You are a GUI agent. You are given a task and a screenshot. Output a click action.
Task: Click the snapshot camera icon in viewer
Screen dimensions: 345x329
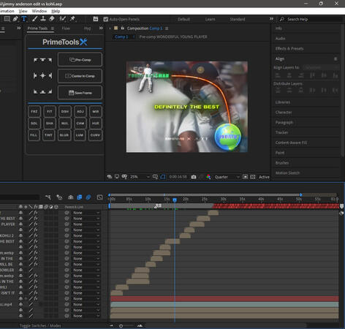194,177
